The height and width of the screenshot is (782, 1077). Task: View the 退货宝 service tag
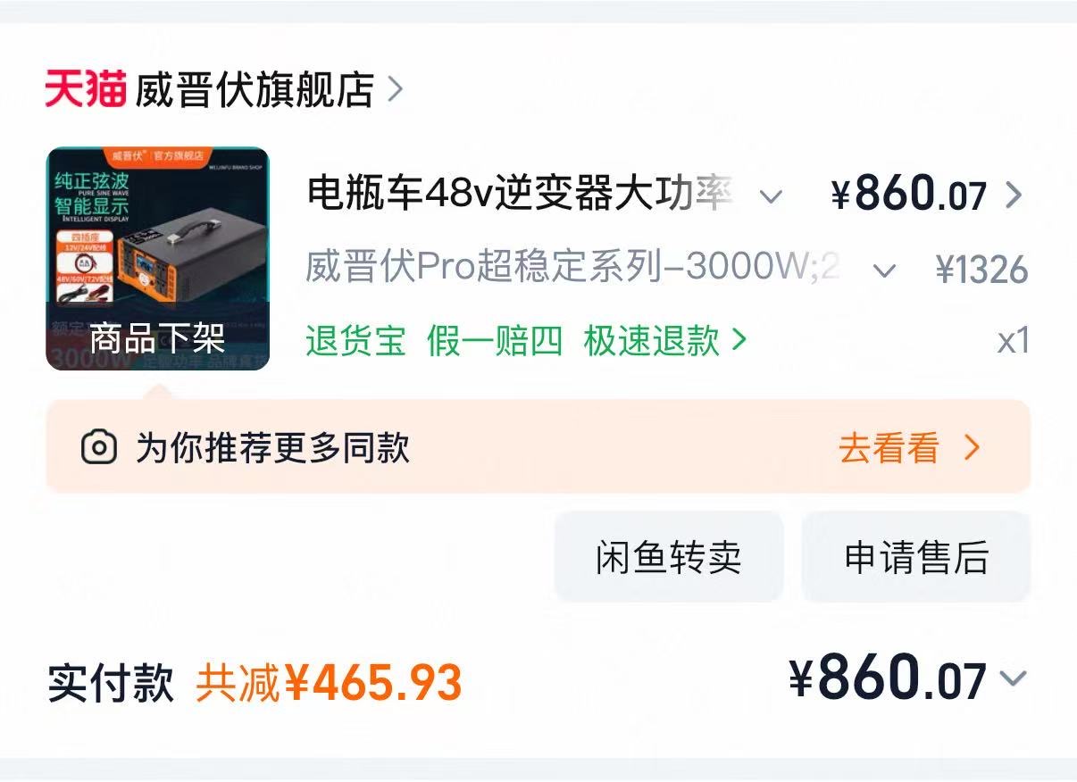[x=355, y=340]
